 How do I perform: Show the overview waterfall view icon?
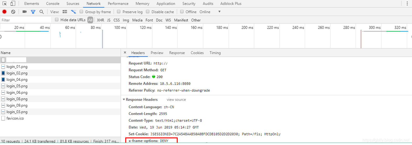click(73, 12)
